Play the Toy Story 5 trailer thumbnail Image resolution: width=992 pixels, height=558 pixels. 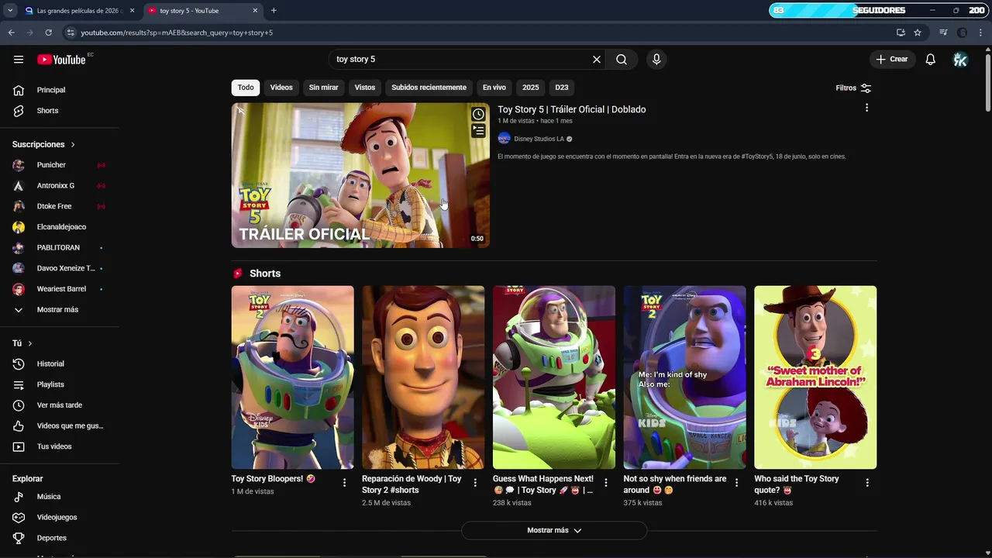360,176
